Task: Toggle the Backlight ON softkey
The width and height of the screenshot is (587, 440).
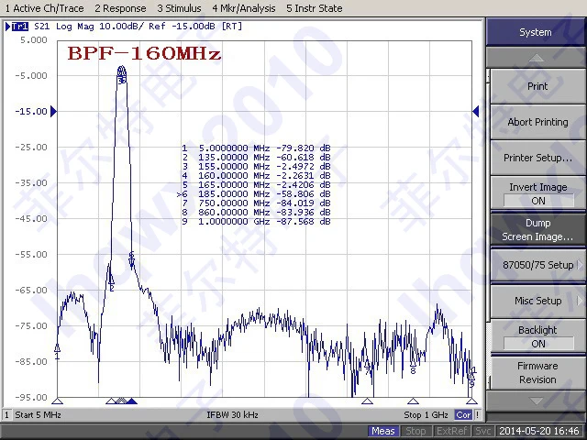Action: pos(537,336)
